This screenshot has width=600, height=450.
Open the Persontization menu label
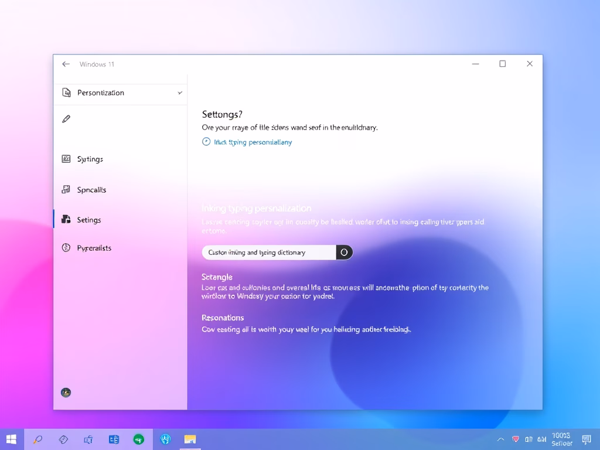click(101, 93)
